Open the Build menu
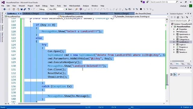 coord(37,6)
